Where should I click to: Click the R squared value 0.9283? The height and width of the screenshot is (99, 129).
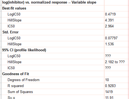pyautogui.click(x=110, y=86)
